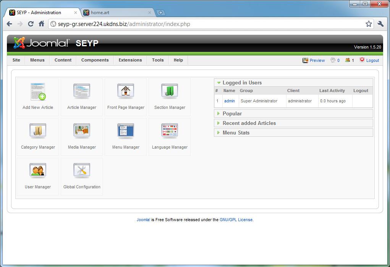Open the Language Manager flags icon

(x=170, y=131)
